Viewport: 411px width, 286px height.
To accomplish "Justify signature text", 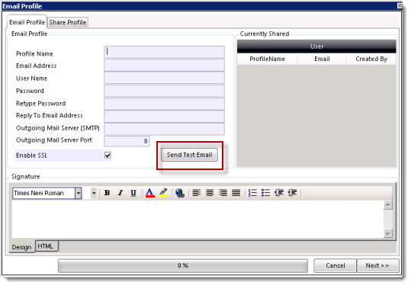I will click(236, 193).
